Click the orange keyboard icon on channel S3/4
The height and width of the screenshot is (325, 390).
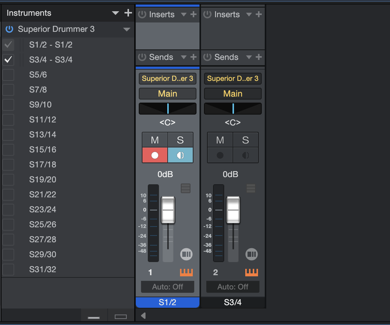click(x=252, y=272)
